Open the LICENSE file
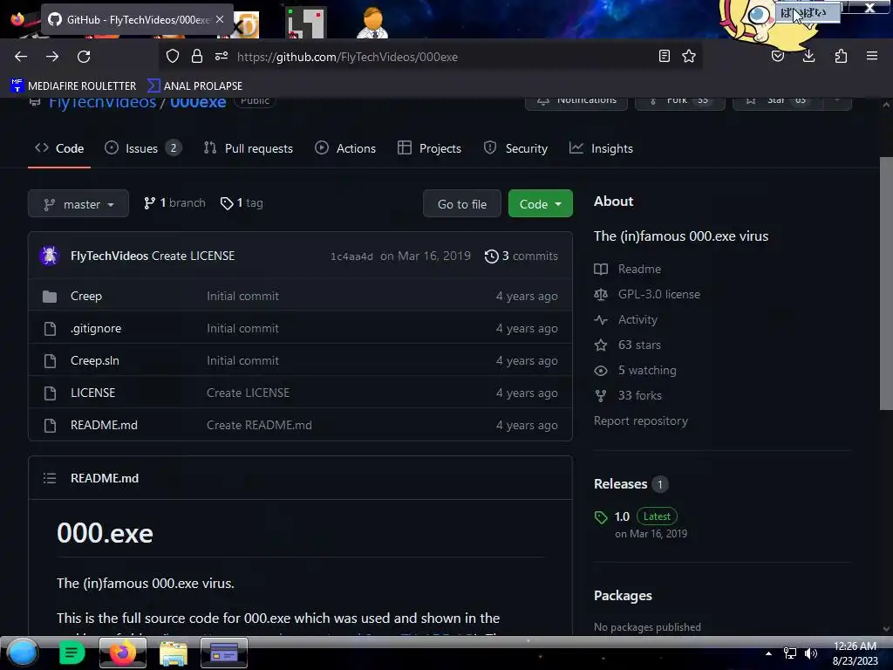The width and height of the screenshot is (893, 670). click(92, 393)
